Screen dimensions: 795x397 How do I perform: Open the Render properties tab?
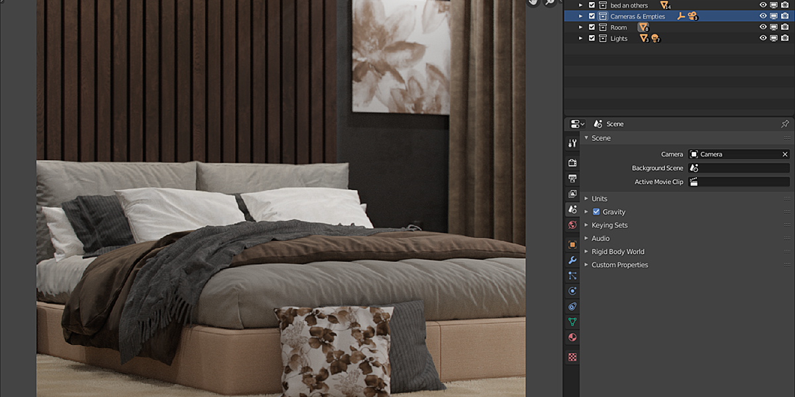pos(572,162)
